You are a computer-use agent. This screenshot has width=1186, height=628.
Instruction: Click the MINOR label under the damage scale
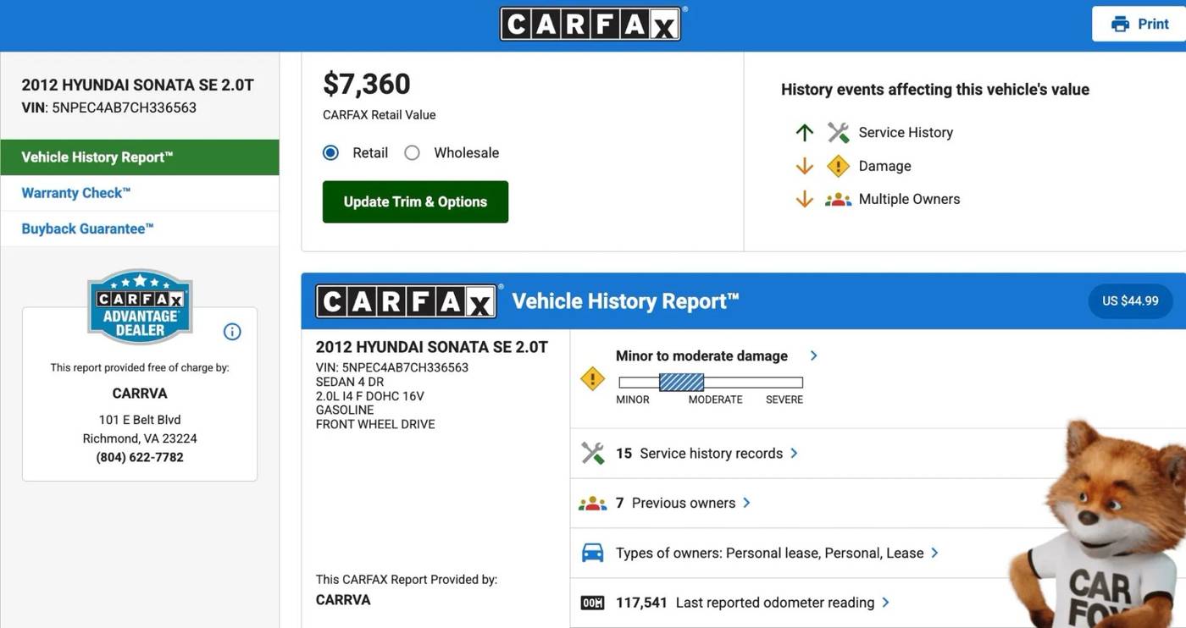633,399
